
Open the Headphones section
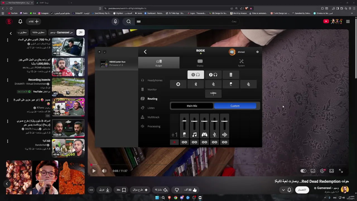pos(152,80)
